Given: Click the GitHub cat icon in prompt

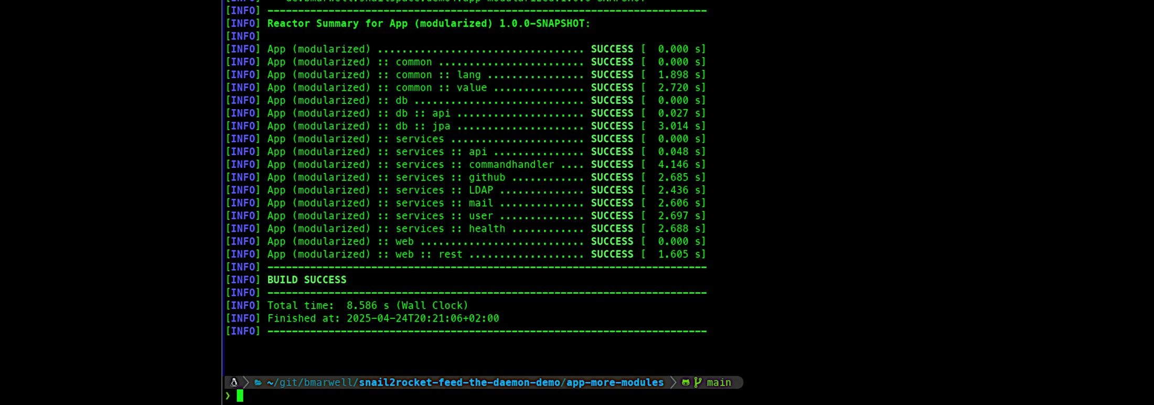Looking at the screenshot, I should click(686, 382).
